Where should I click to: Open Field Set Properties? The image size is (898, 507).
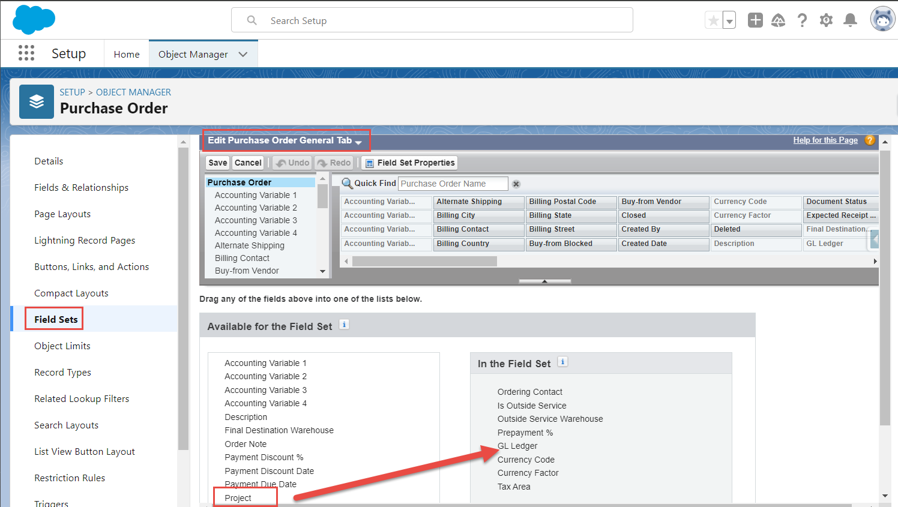tap(409, 163)
